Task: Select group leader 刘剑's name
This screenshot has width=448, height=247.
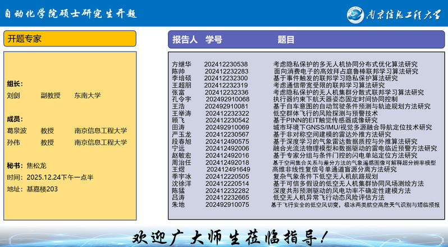Action: pos(13,96)
